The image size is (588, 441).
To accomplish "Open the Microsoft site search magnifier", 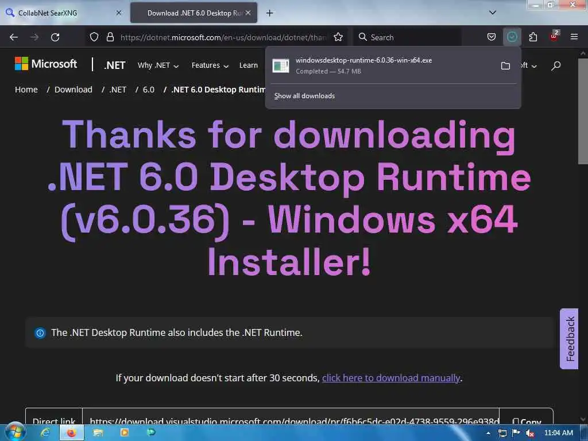I will click(x=556, y=65).
